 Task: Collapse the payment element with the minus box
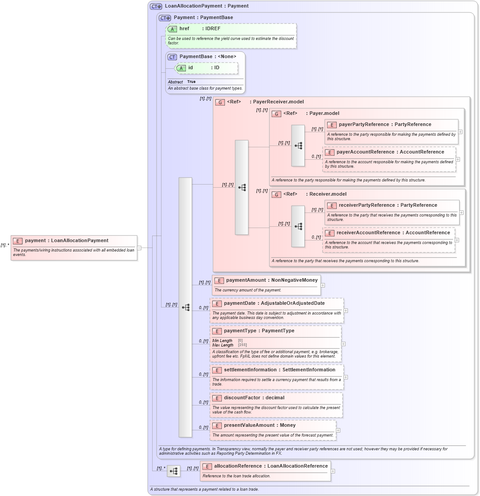[x=139, y=248]
